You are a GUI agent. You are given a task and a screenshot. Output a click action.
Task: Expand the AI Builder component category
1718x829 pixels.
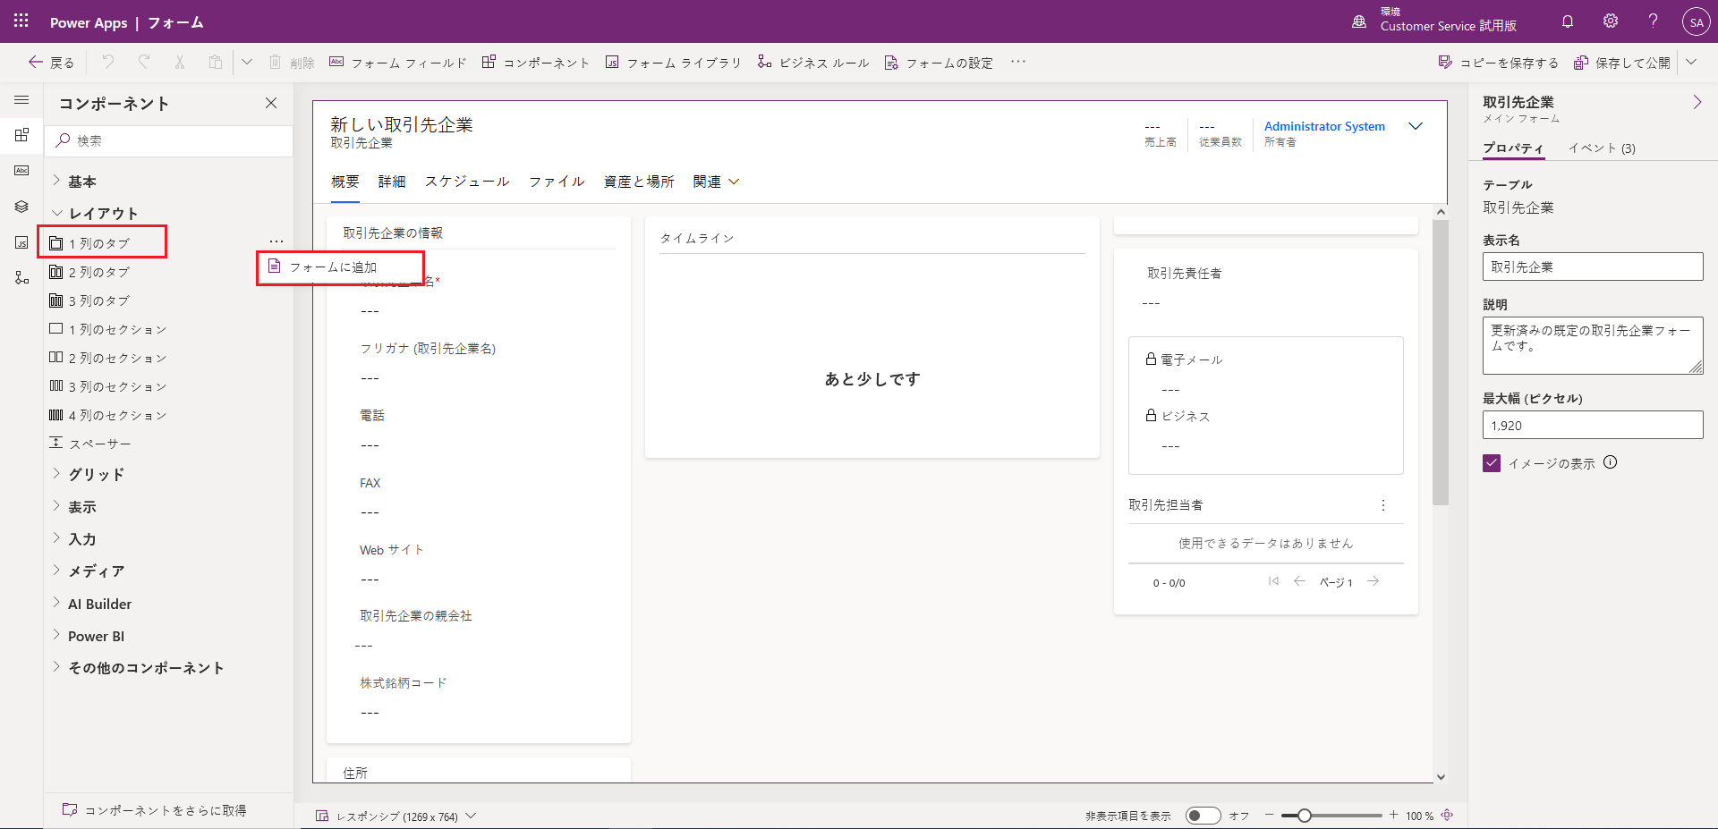tap(101, 603)
